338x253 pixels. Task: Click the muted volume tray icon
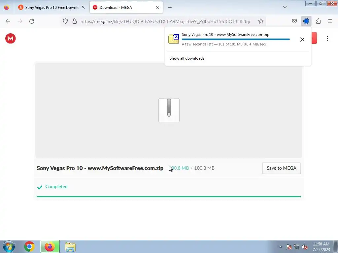coord(305,247)
